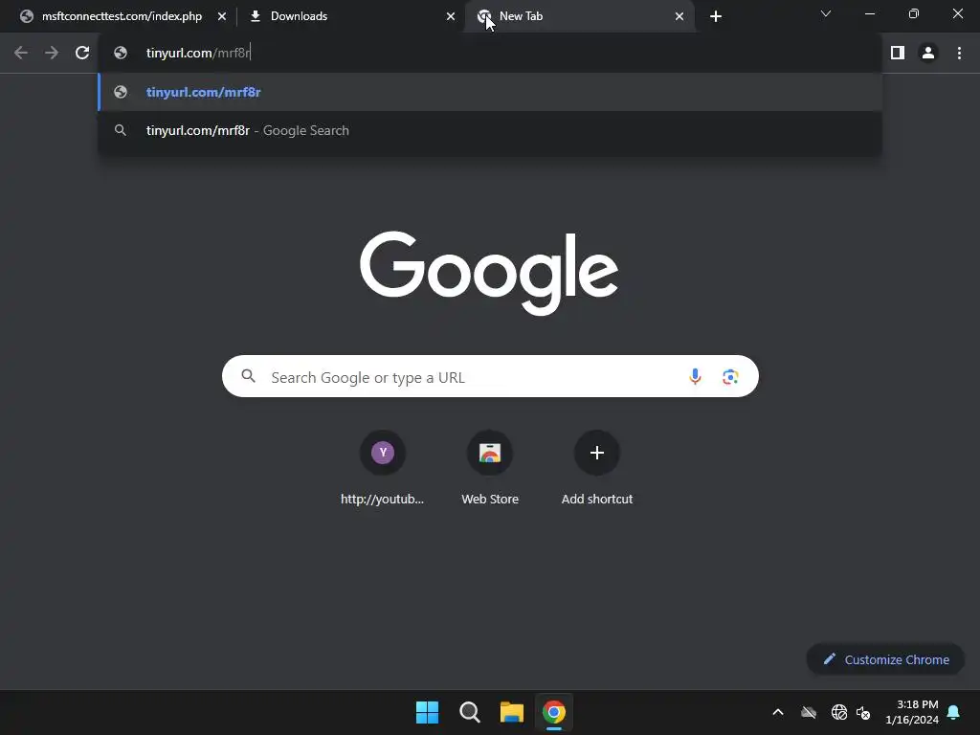Viewport: 980px width, 735px height.
Task: Open the clock showing 3:18 PM
Action: 912,712
